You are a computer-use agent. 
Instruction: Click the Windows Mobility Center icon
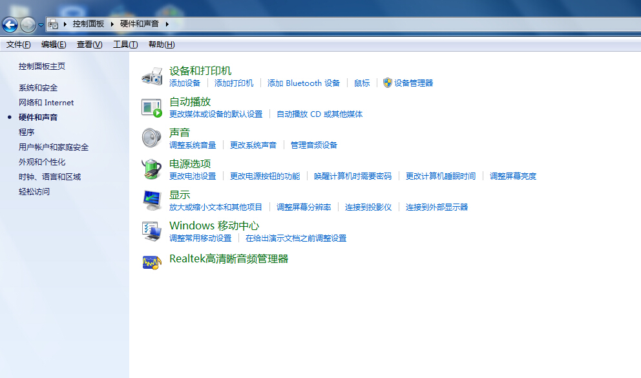coord(152,231)
